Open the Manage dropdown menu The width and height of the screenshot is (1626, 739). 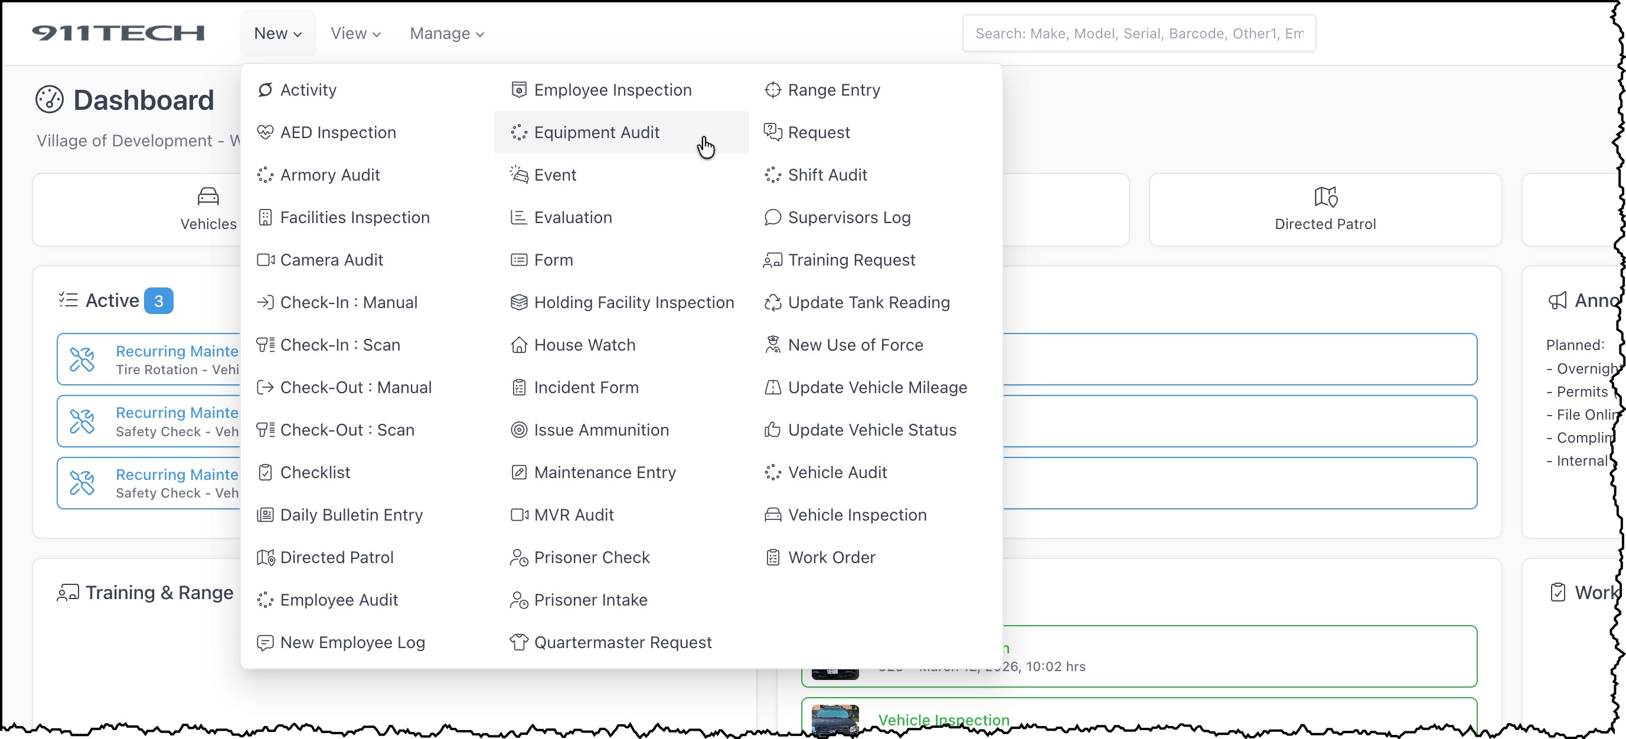[x=446, y=34]
